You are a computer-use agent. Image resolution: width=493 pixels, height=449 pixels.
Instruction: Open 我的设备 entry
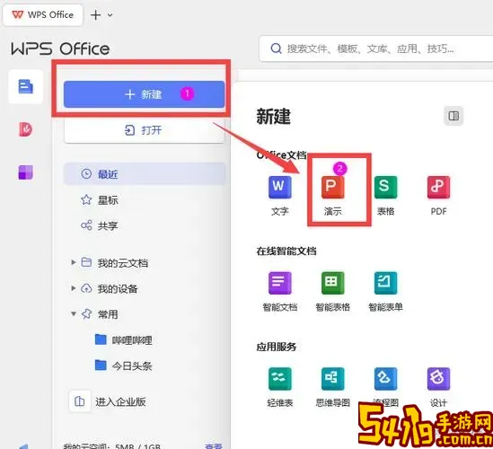[118, 288]
